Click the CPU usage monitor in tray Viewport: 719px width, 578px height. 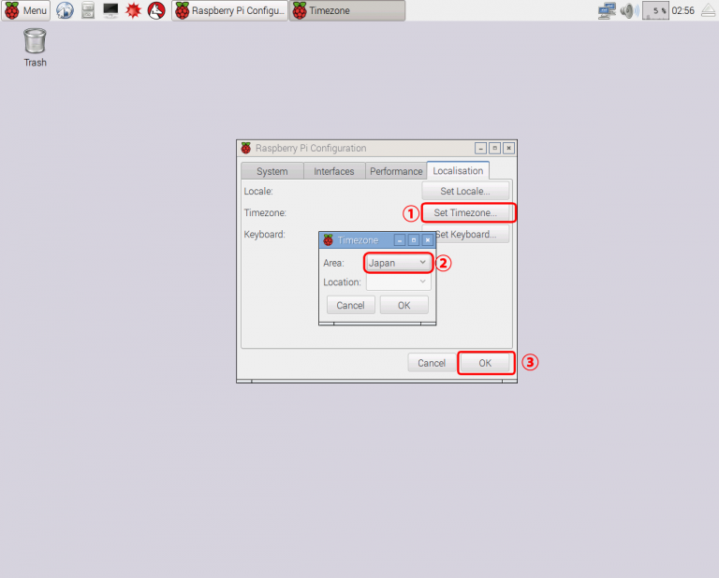[x=657, y=11]
